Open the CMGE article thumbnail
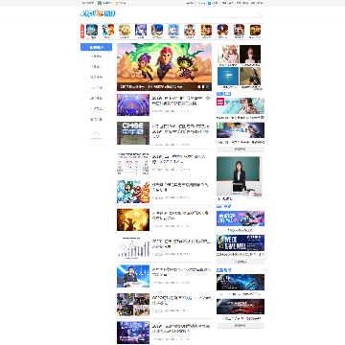This screenshot has height=345, width=345. tap(133, 133)
